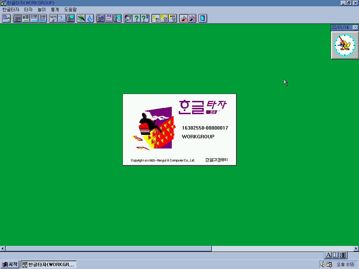This screenshot has width=359, height=269.
Task: Open the timed keyboard test icon
Action: coord(70,18)
